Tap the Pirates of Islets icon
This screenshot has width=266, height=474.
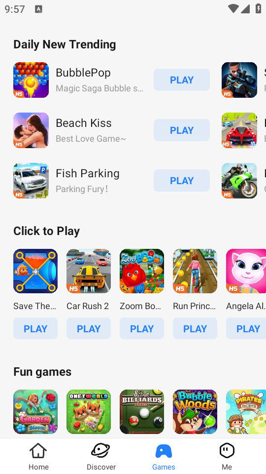[x=246, y=412]
